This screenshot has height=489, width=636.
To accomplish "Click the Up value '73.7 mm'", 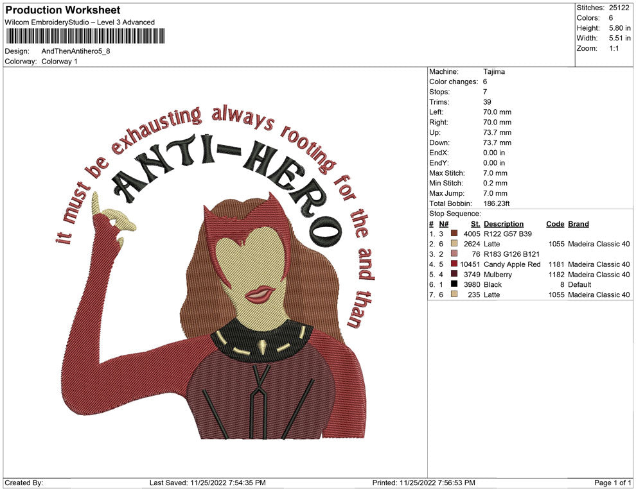I will point(497,132).
